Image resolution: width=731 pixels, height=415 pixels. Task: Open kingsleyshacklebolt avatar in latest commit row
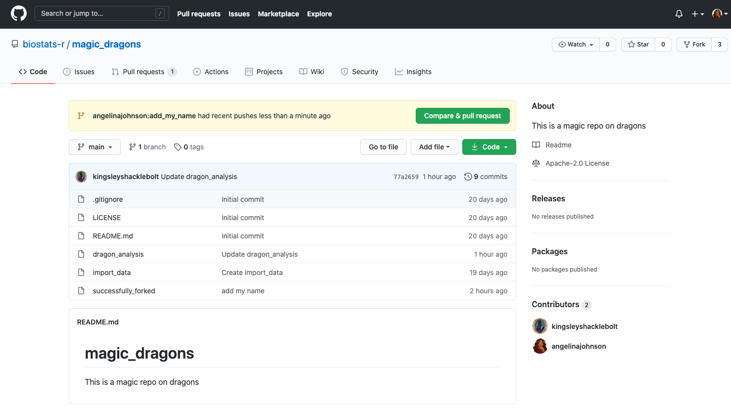pos(81,177)
